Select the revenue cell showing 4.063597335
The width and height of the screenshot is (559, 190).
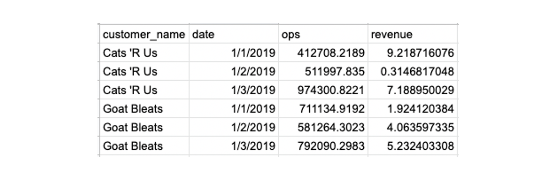click(413, 127)
